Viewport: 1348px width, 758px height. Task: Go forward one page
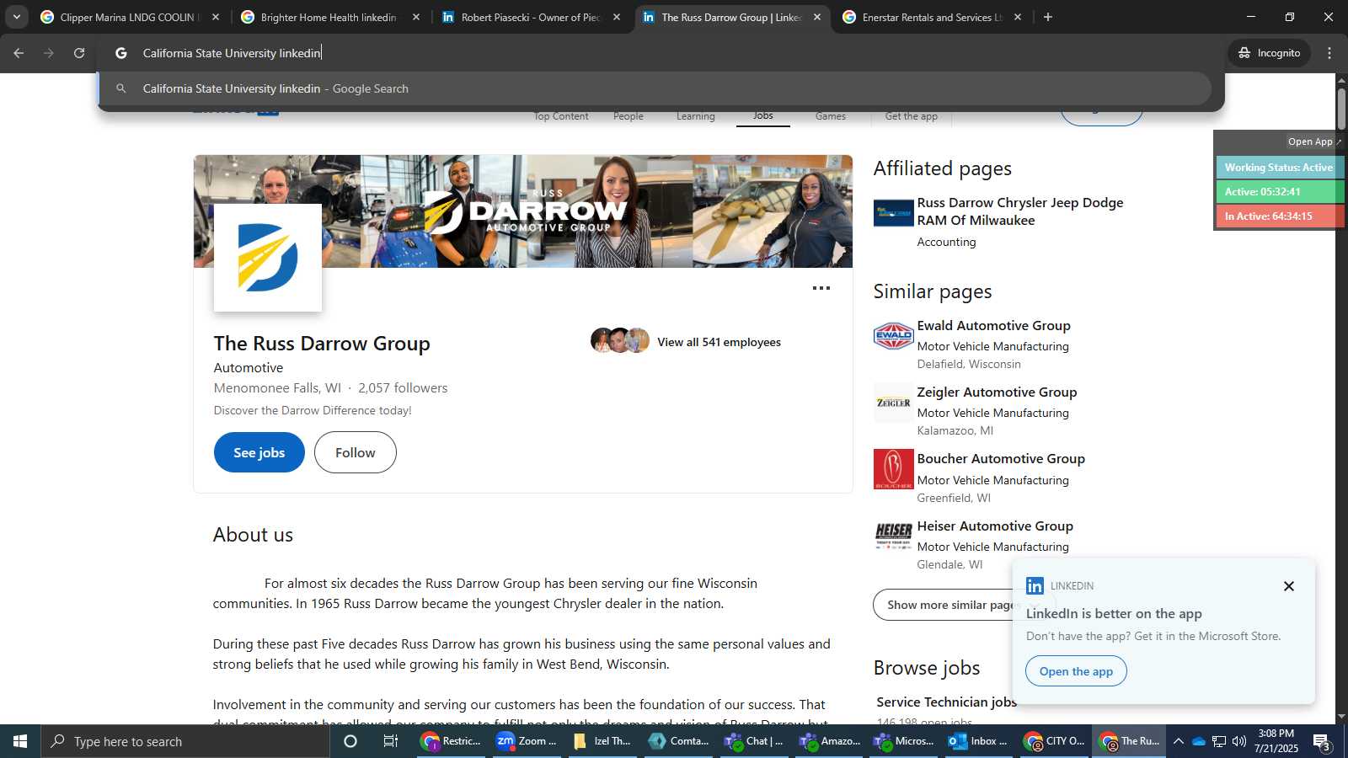pos(49,53)
